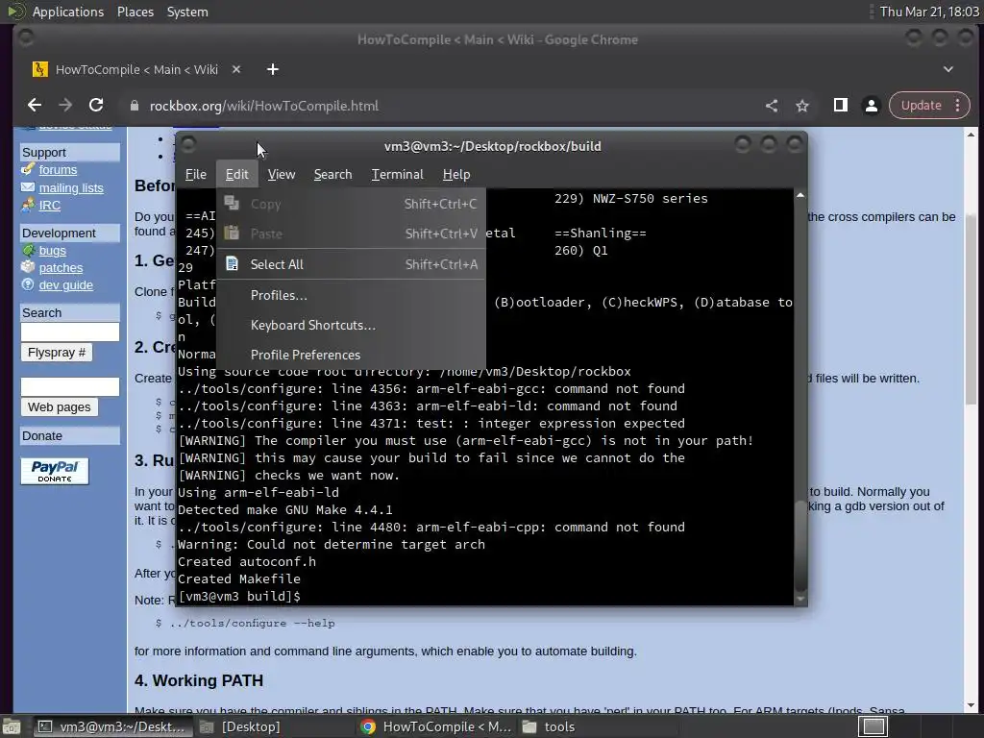Click show desktop icon in taskbar
This screenshot has width=984, height=738.
[12, 727]
